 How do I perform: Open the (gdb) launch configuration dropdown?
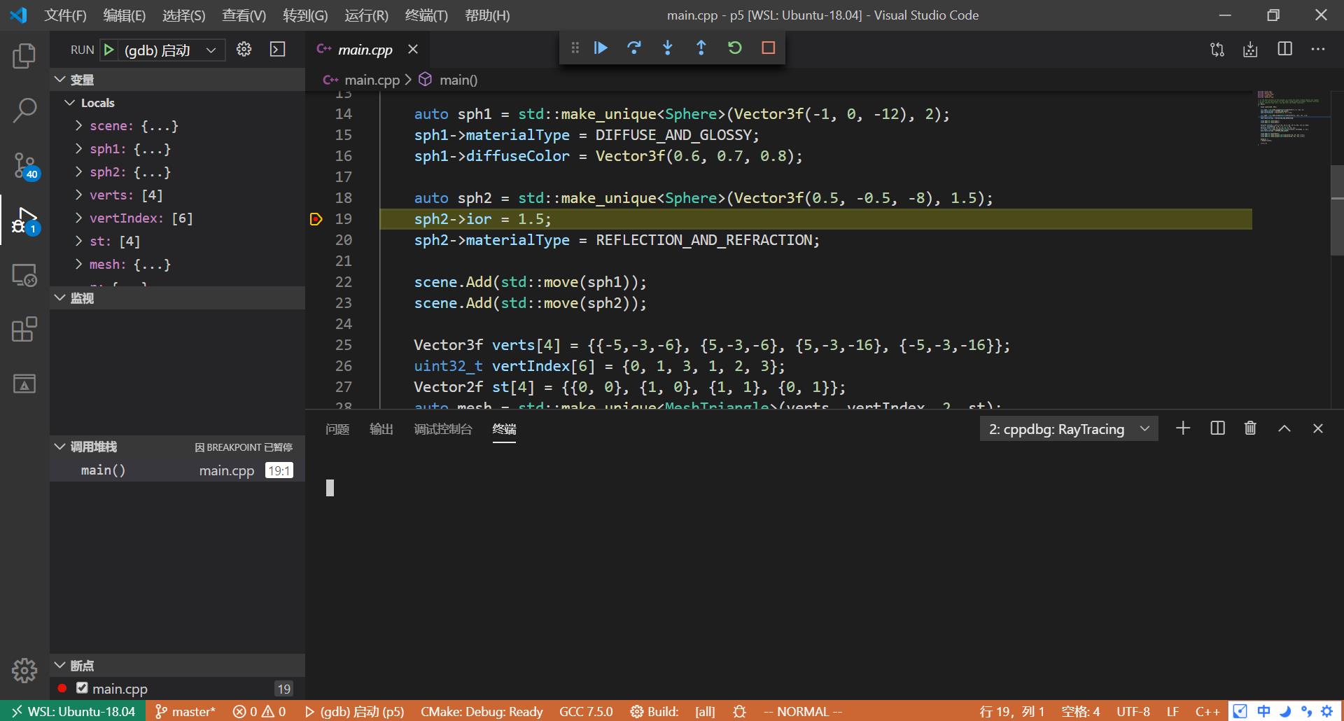point(172,50)
